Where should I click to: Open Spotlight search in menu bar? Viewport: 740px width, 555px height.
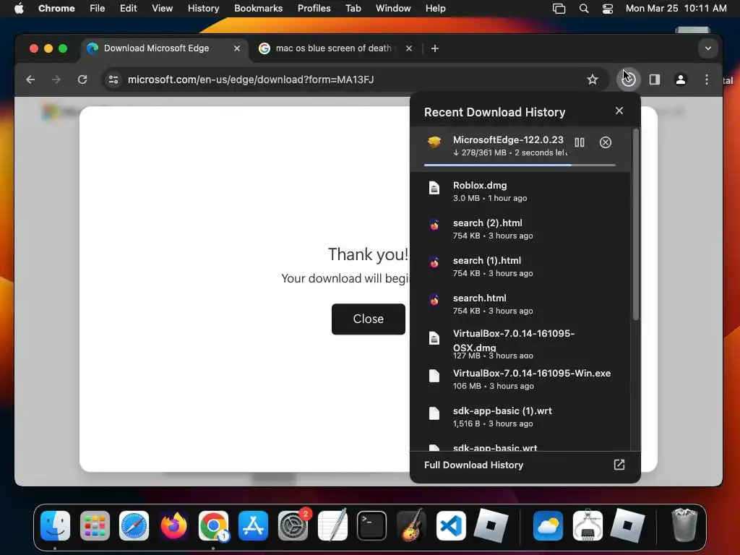(584, 9)
